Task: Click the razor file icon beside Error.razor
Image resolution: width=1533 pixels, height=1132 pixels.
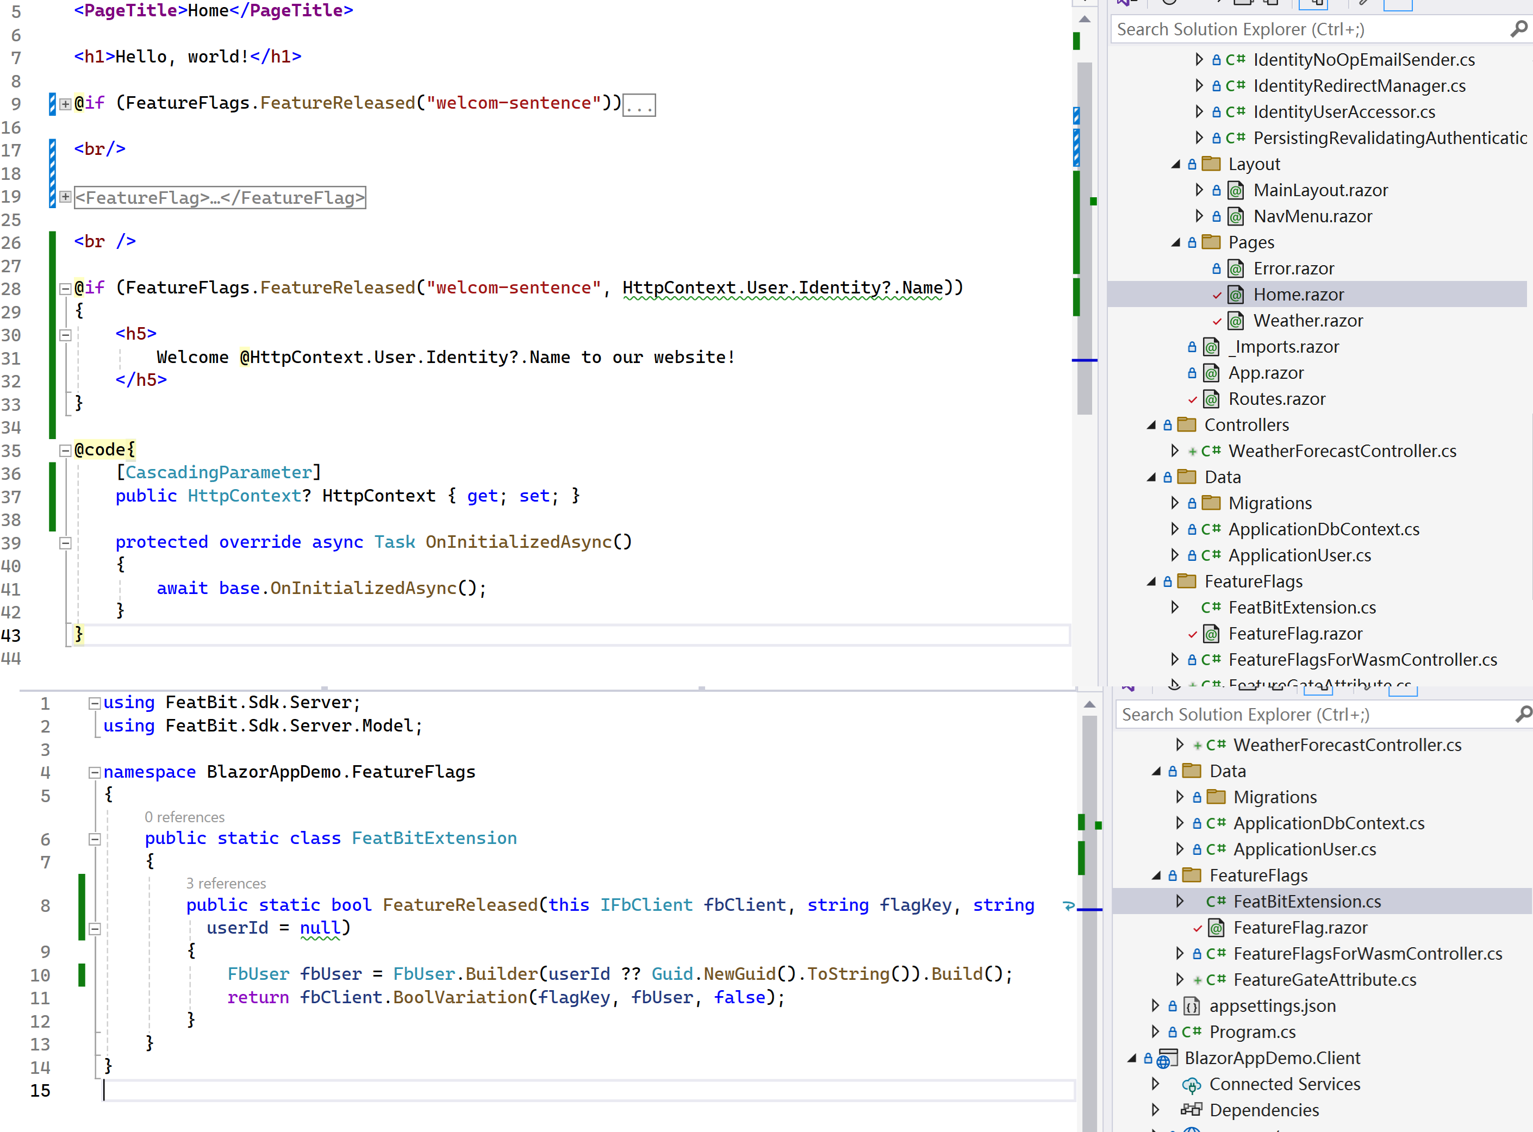Action: [x=1236, y=268]
